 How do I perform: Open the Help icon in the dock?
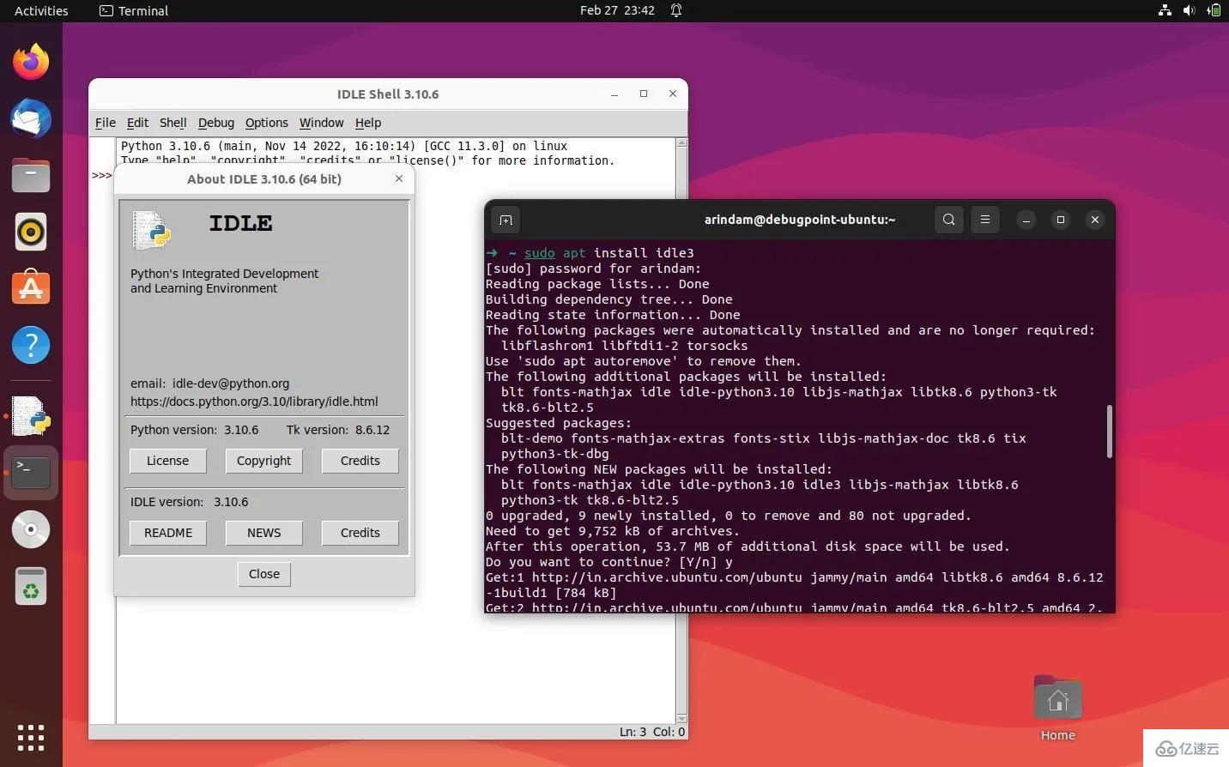point(31,345)
